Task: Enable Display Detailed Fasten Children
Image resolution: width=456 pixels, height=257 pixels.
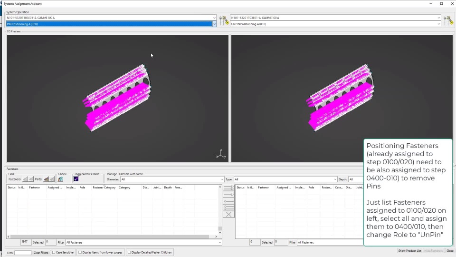Action: (129, 252)
